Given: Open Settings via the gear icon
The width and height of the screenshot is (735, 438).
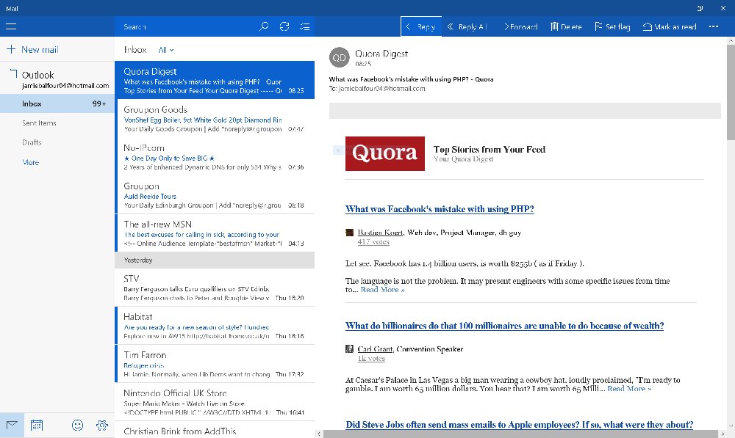Looking at the screenshot, I should [102, 425].
